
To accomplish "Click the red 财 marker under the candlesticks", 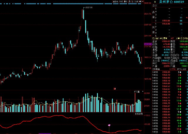I will pyautogui.click(x=115, y=88).
